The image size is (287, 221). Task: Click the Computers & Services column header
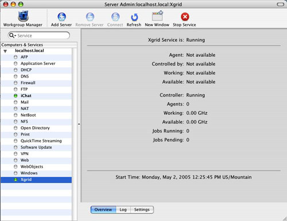click(x=39, y=45)
